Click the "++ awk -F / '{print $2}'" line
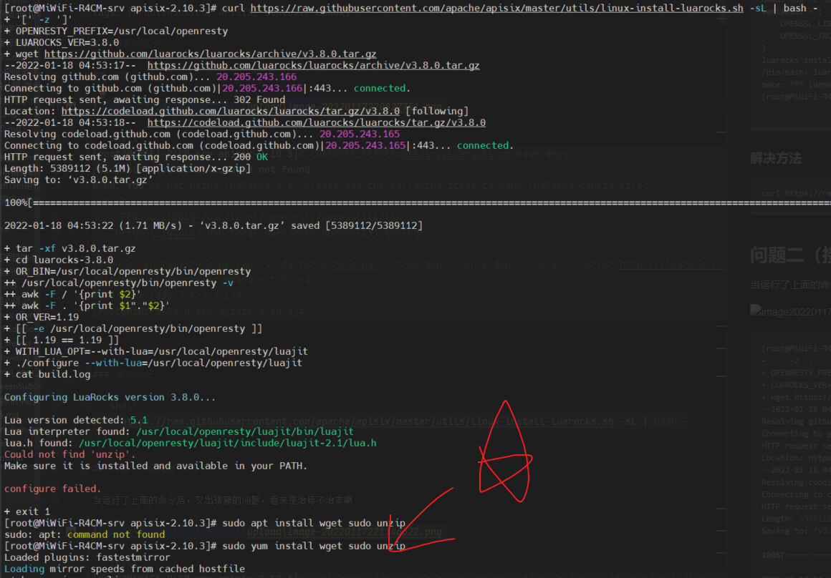Viewport: 831px width, 578px height. (72, 294)
